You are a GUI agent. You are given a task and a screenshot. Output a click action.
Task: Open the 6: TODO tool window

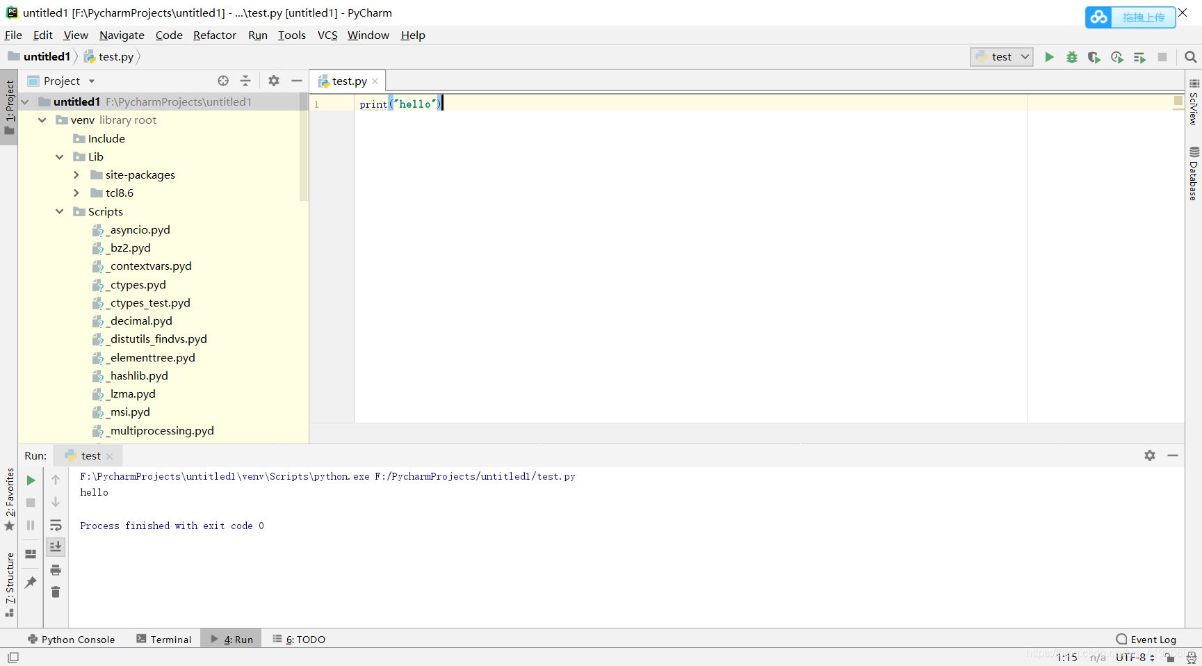click(x=299, y=639)
